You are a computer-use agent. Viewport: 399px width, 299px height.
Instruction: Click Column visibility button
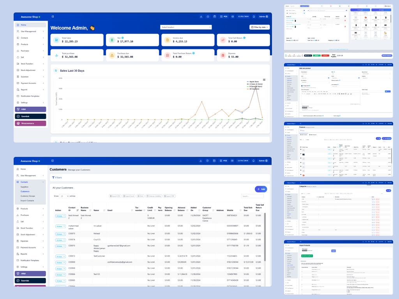(x=154, y=196)
